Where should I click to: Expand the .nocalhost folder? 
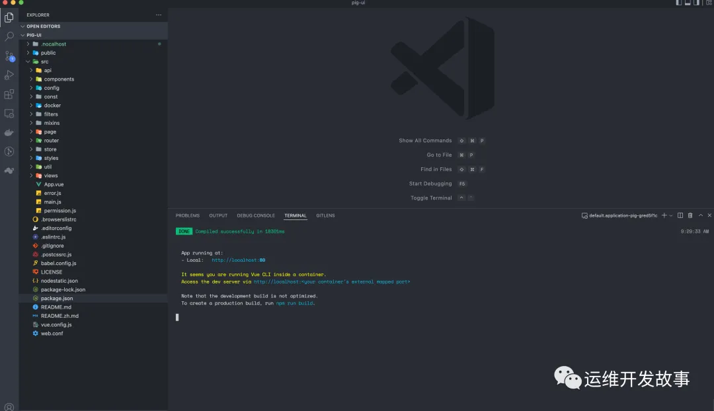tap(93, 44)
